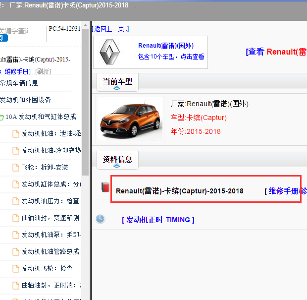Open 发动机机油泵:拆卸 entry
The image size is (307, 300).
(x=51, y=235)
